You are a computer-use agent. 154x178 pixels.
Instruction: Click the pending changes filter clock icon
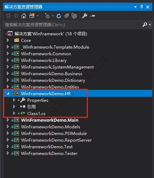[x=47, y=16]
